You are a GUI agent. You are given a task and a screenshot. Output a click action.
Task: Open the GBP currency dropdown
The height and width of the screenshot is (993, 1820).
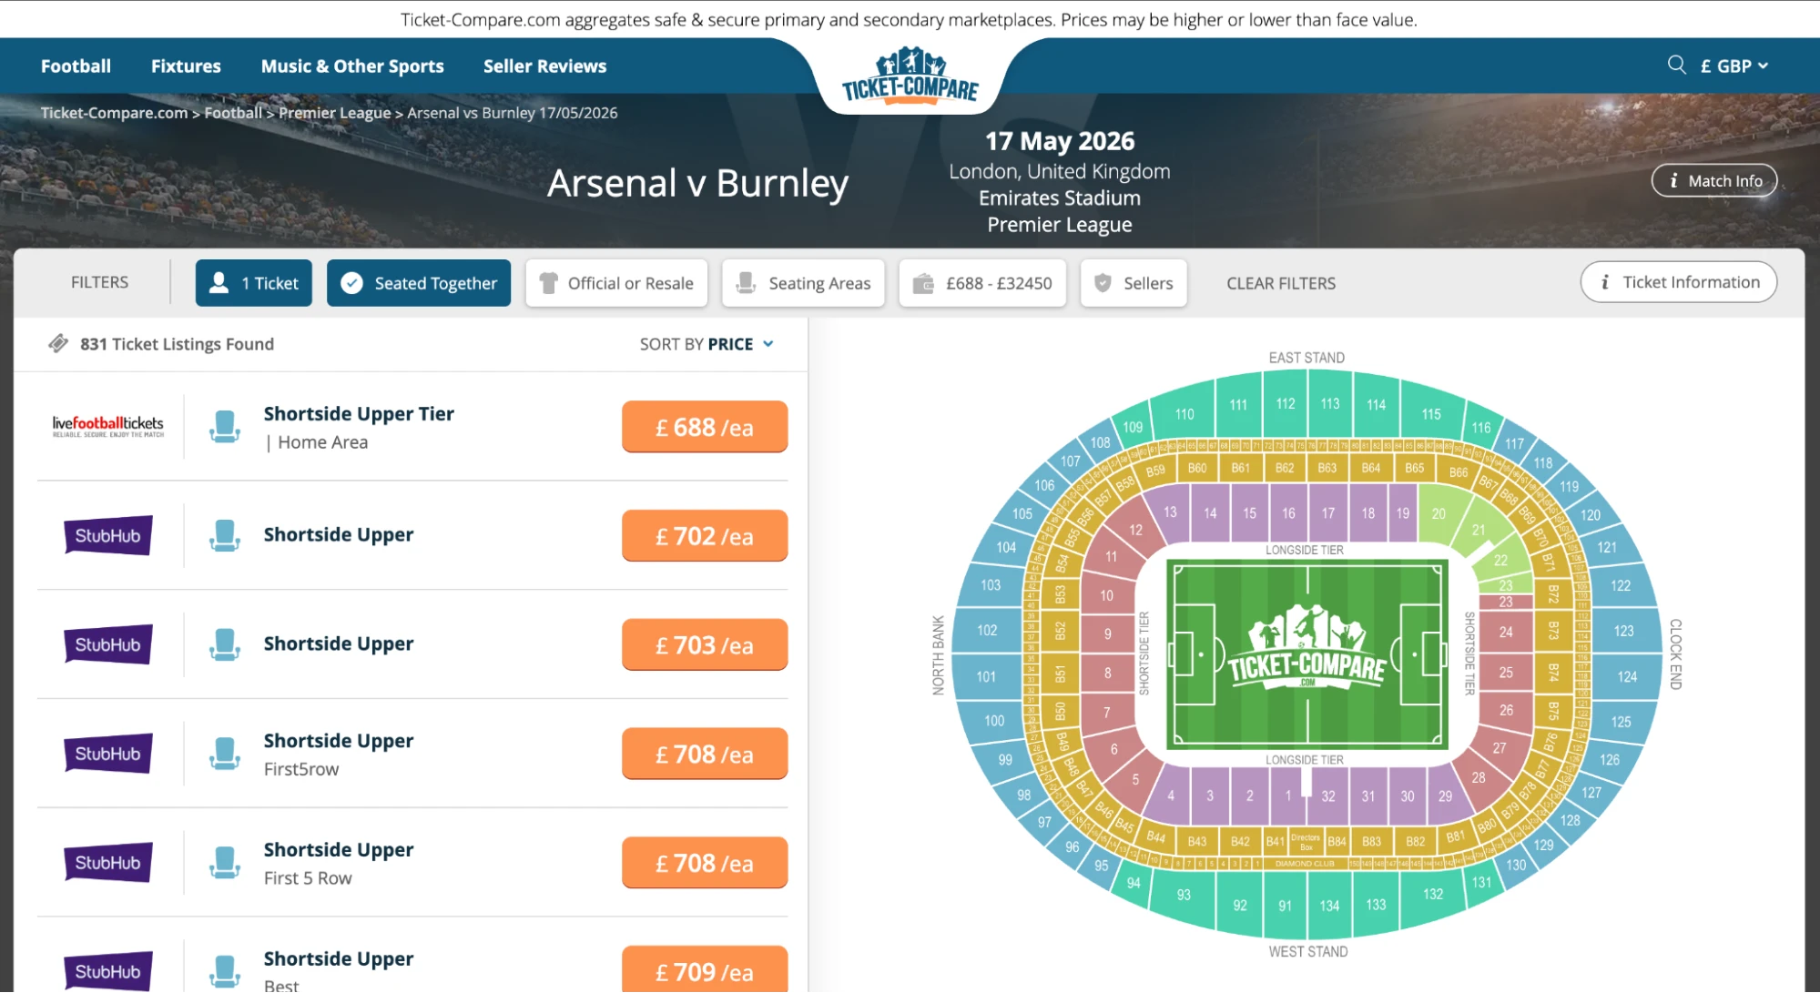tap(1733, 65)
